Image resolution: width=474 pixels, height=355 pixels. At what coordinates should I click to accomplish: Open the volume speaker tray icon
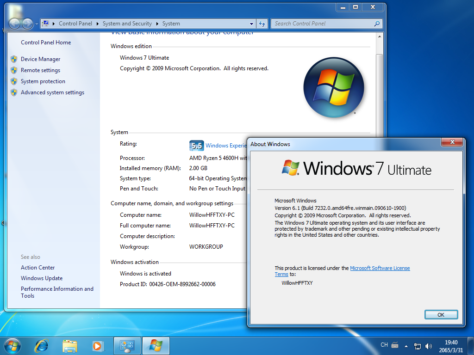point(428,346)
